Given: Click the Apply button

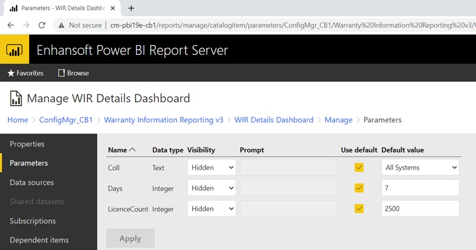Looking at the screenshot, I should pyautogui.click(x=130, y=238).
